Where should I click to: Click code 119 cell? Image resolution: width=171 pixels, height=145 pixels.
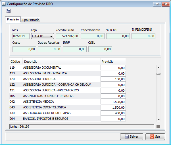[16, 68]
